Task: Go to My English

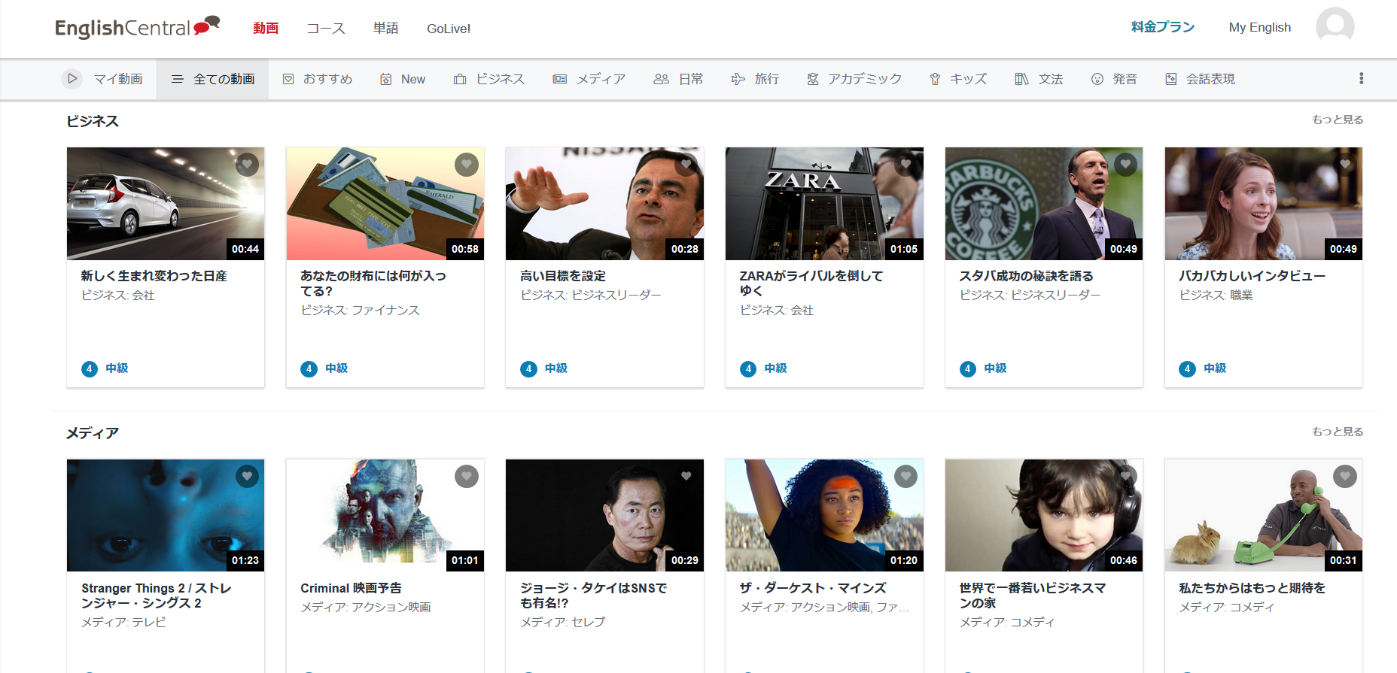Action: [1259, 27]
